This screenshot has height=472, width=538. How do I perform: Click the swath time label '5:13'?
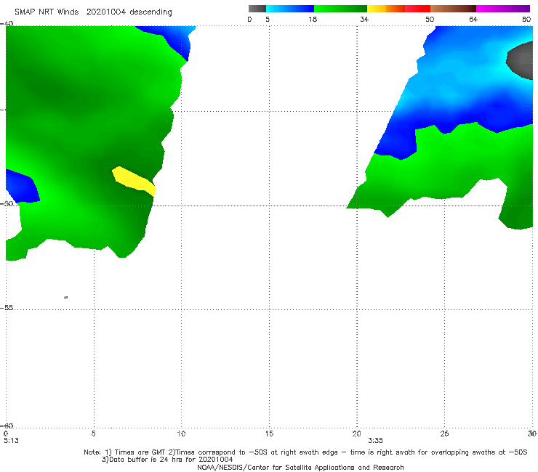coord(11,441)
